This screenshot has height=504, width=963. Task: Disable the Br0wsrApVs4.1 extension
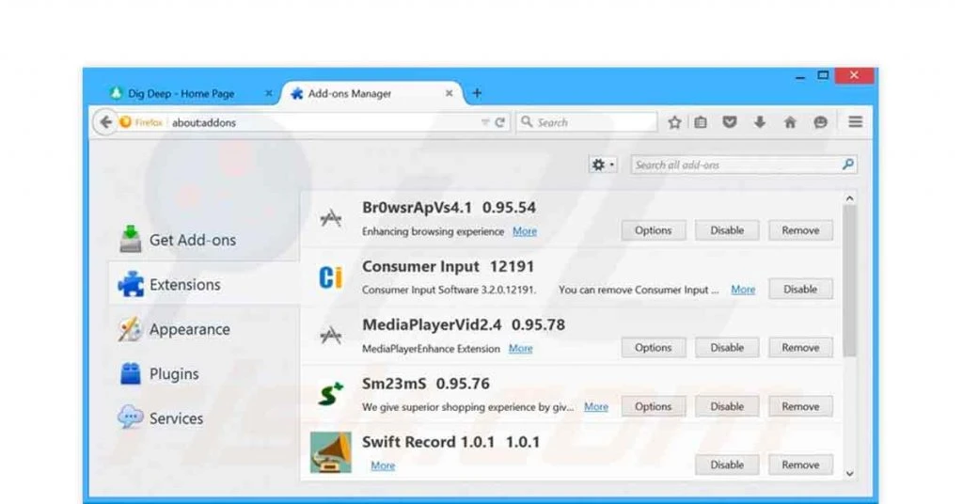click(727, 230)
